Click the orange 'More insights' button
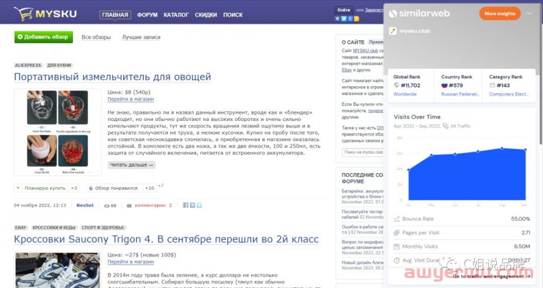Viewport: 543px width, 288px height. [500, 14]
